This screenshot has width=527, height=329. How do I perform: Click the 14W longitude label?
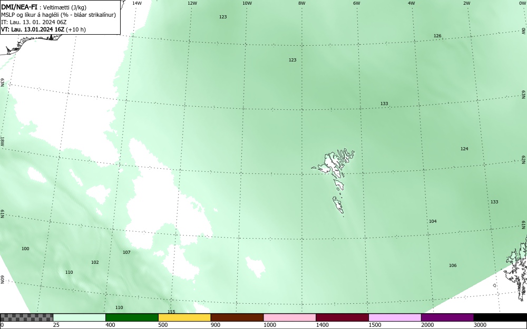point(137,3)
